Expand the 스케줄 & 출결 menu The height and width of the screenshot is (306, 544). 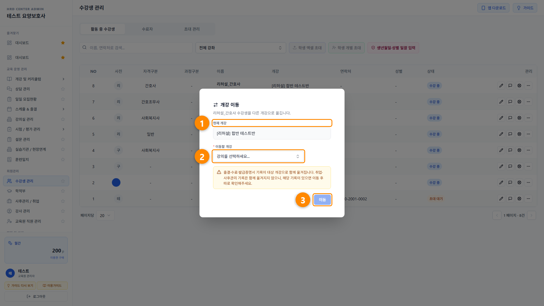tap(36, 109)
